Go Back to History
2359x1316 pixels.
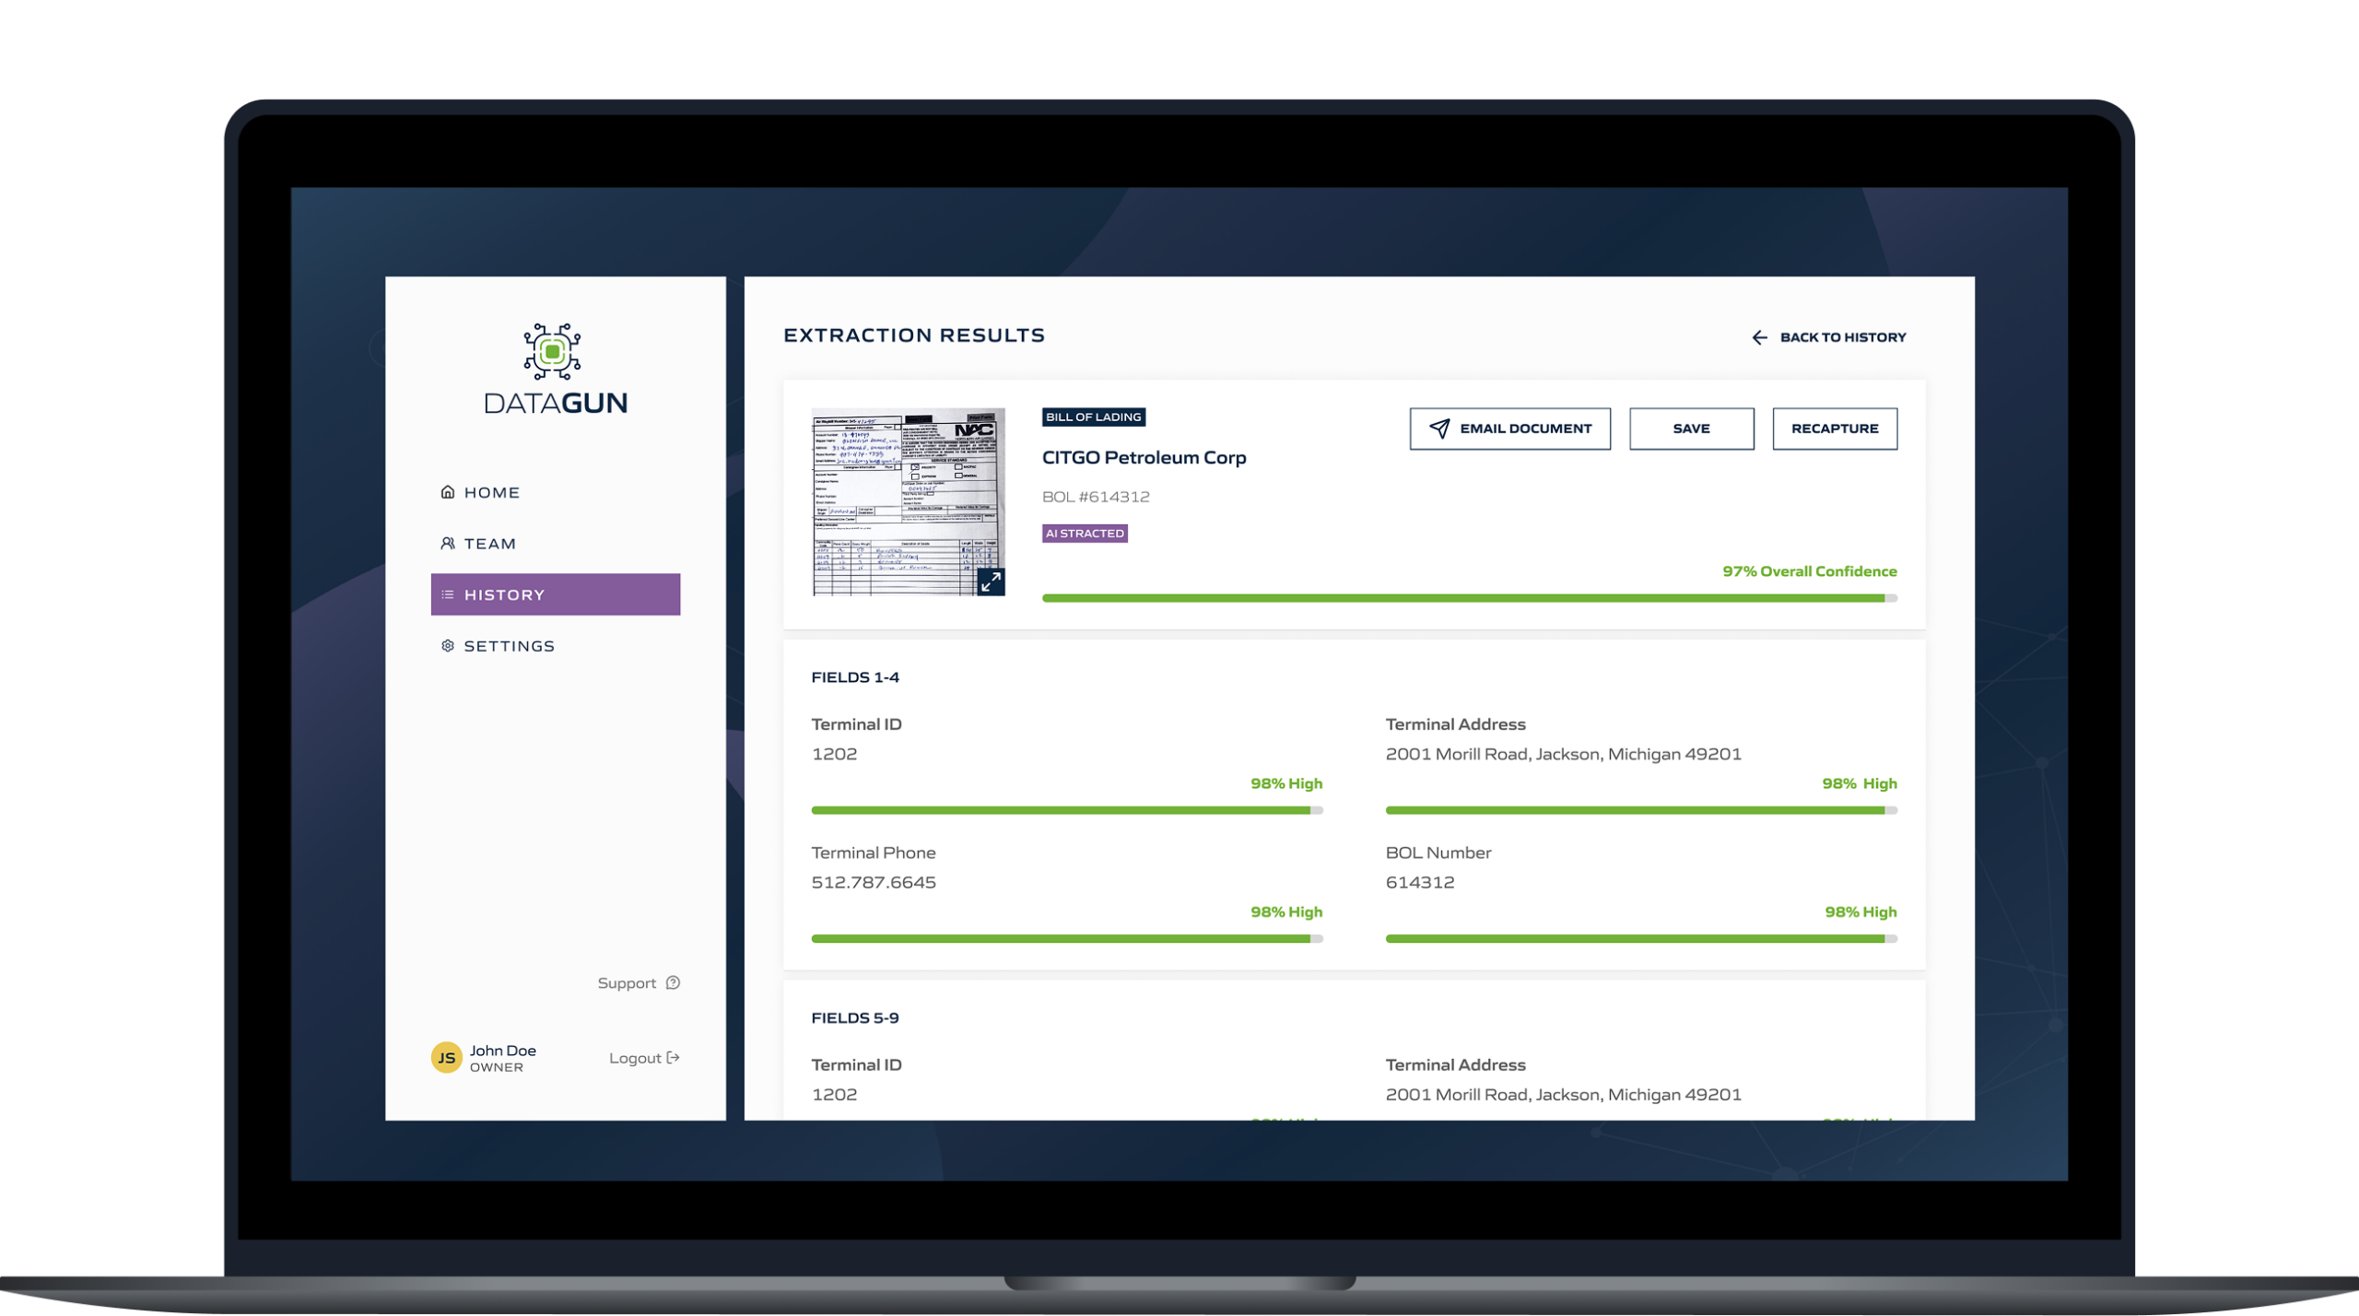click(1829, 338)
